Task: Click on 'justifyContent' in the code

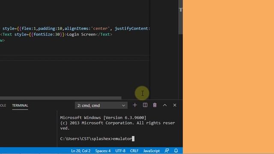Action: click(131, 29)
